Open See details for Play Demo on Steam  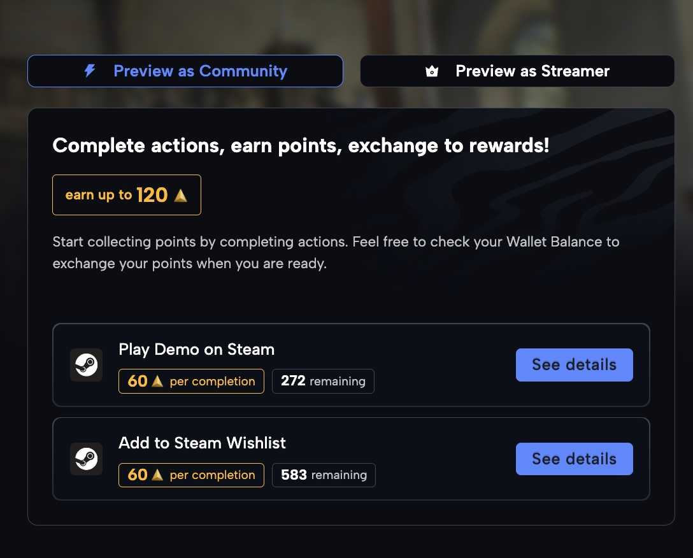[574, 365]
